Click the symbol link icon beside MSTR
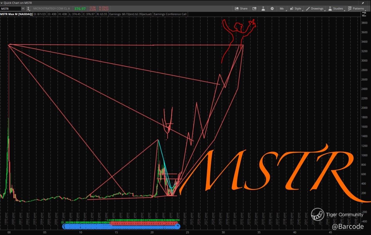Image resolution: width=371 pixels, height=235 pixels. coord(28,9)
